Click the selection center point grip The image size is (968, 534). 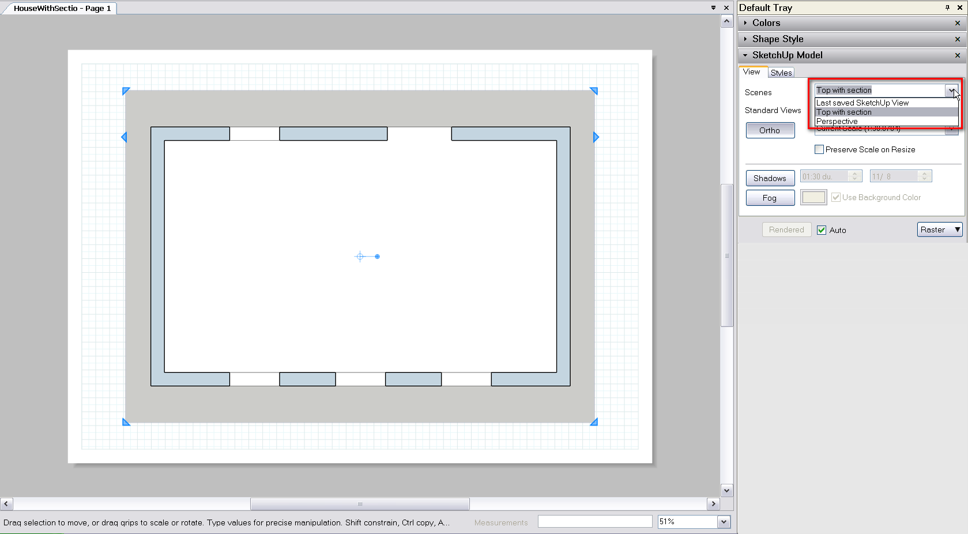click(x=360, y=257)
